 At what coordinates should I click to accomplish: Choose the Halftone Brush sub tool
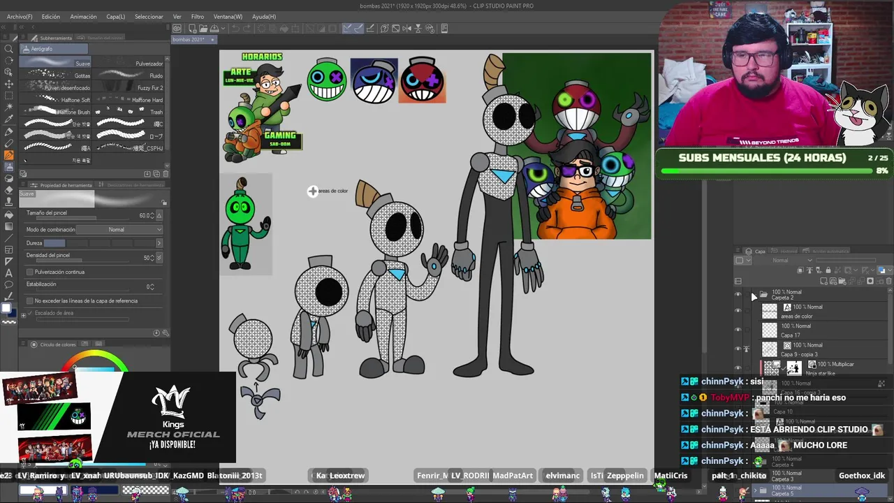coord(57,112)
